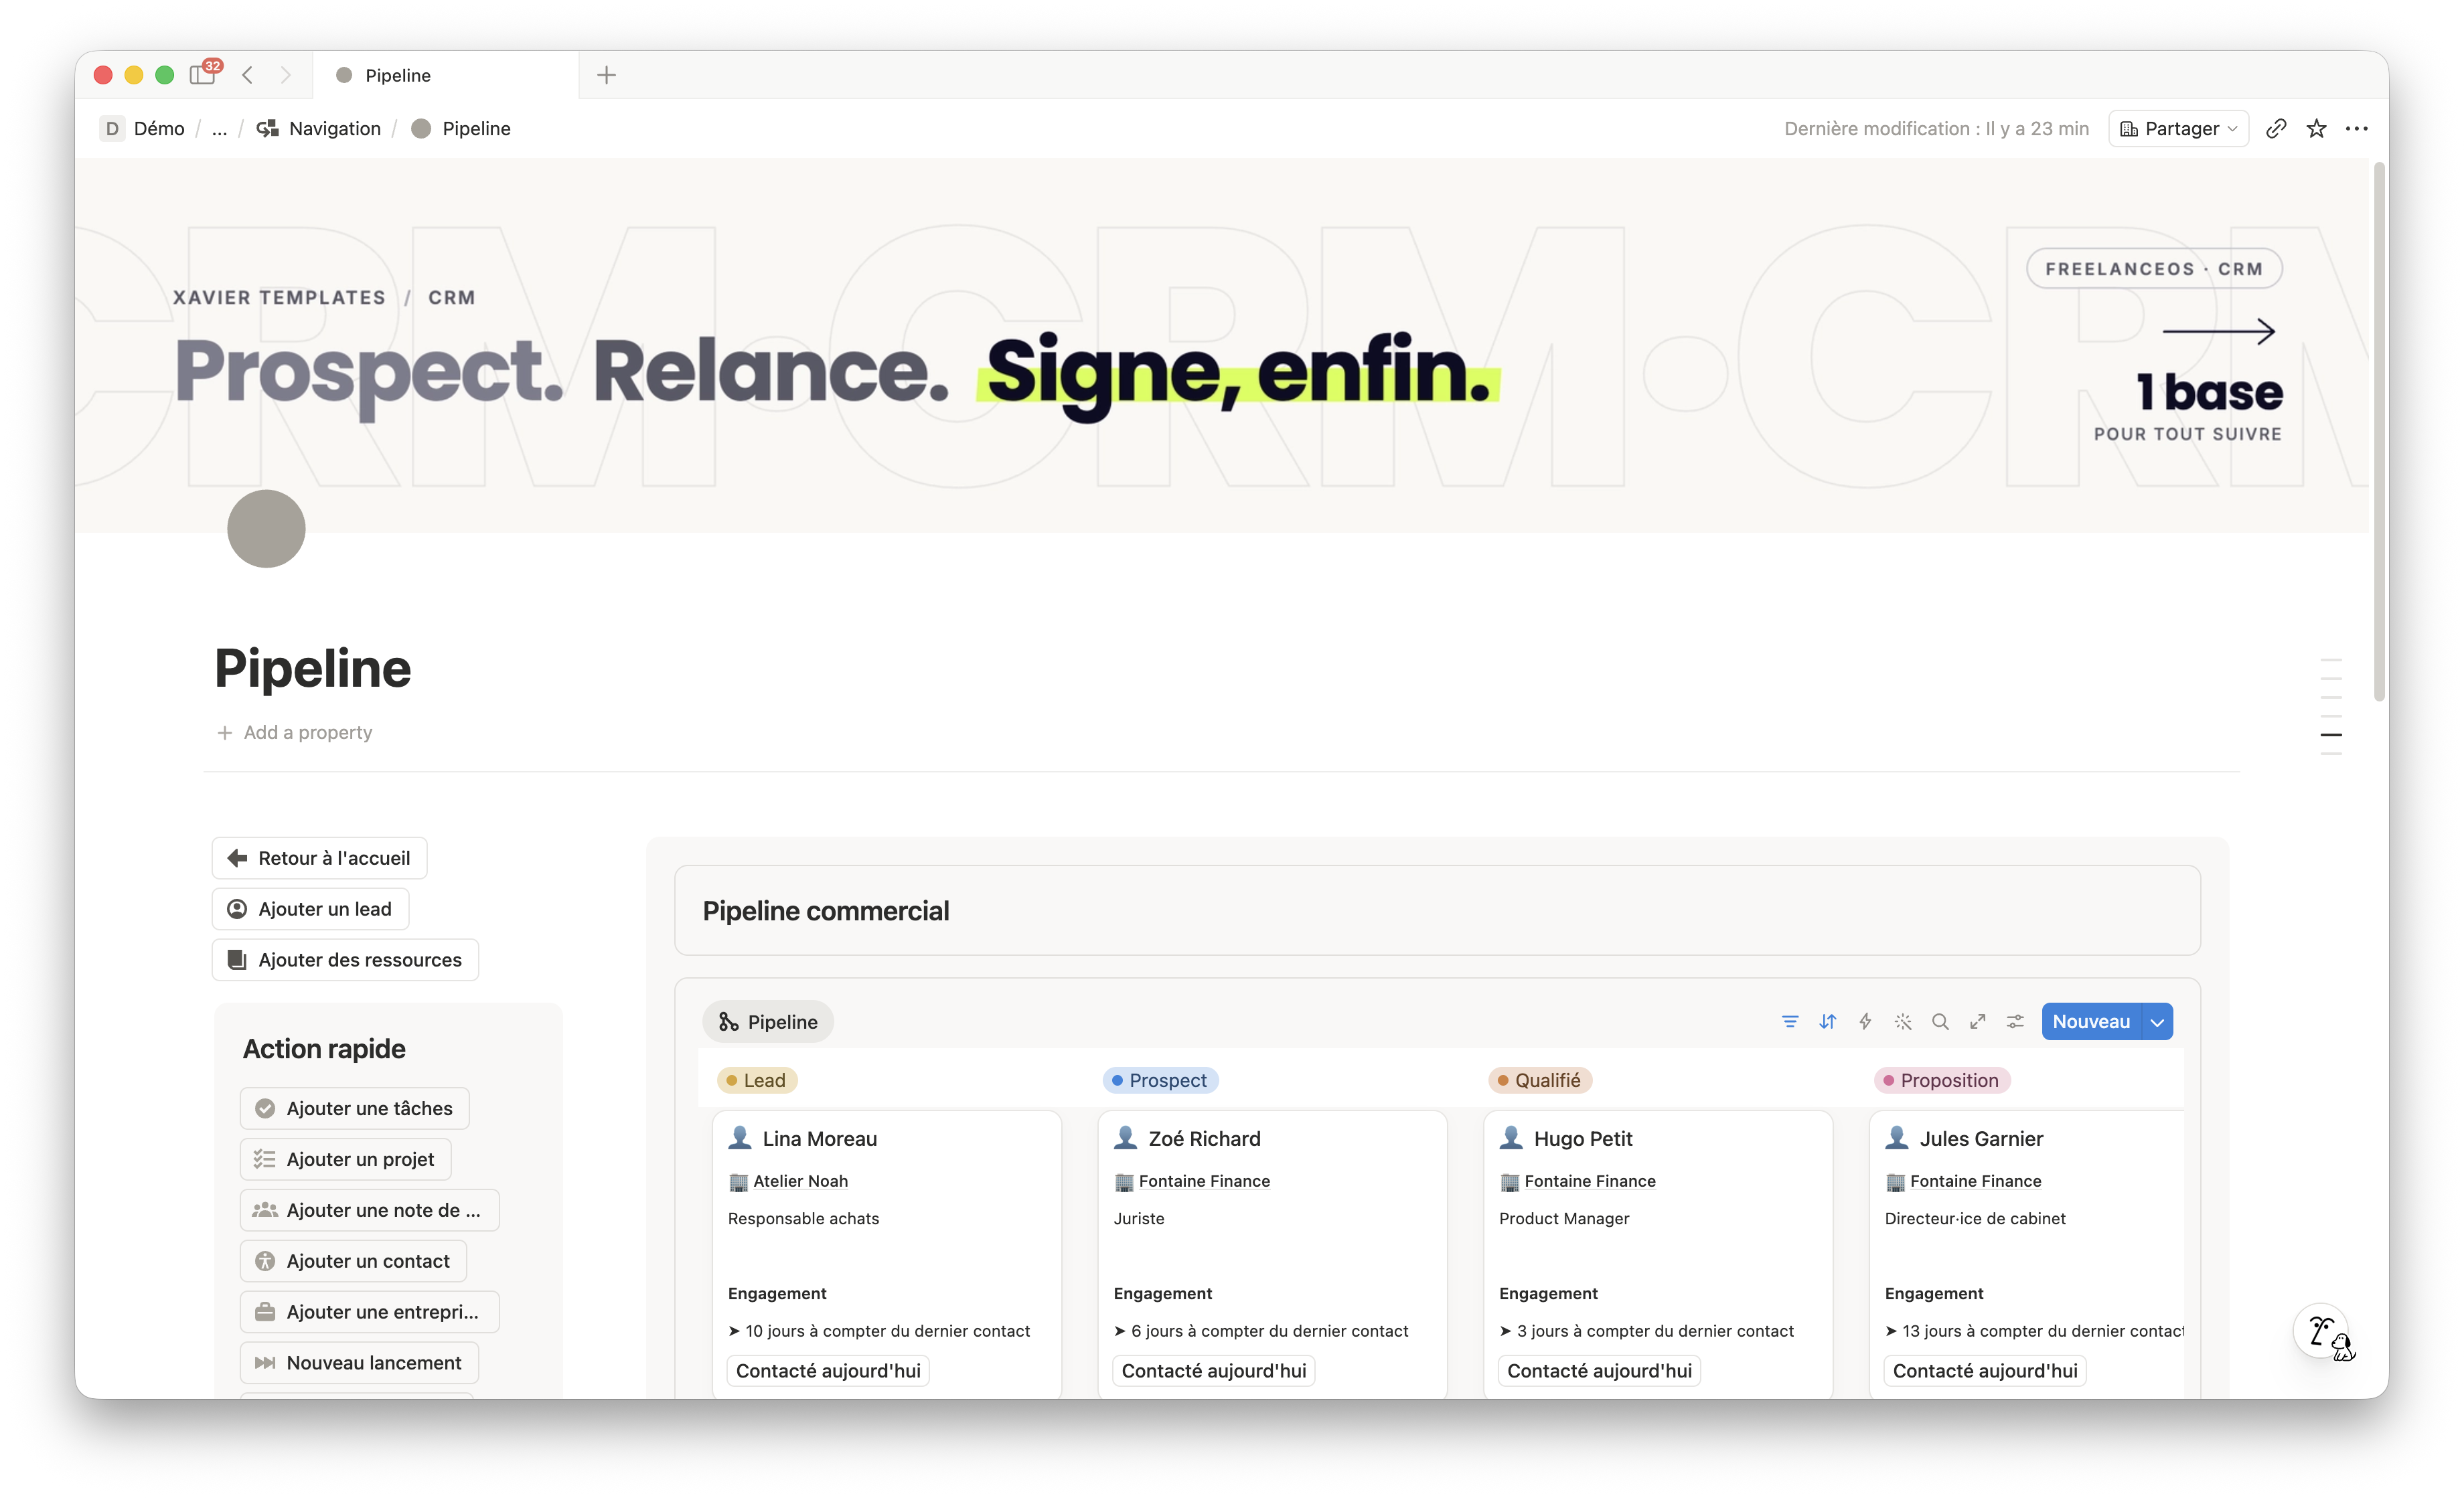
Task: Click the Action rapide heading
Action: point(324,1049)
